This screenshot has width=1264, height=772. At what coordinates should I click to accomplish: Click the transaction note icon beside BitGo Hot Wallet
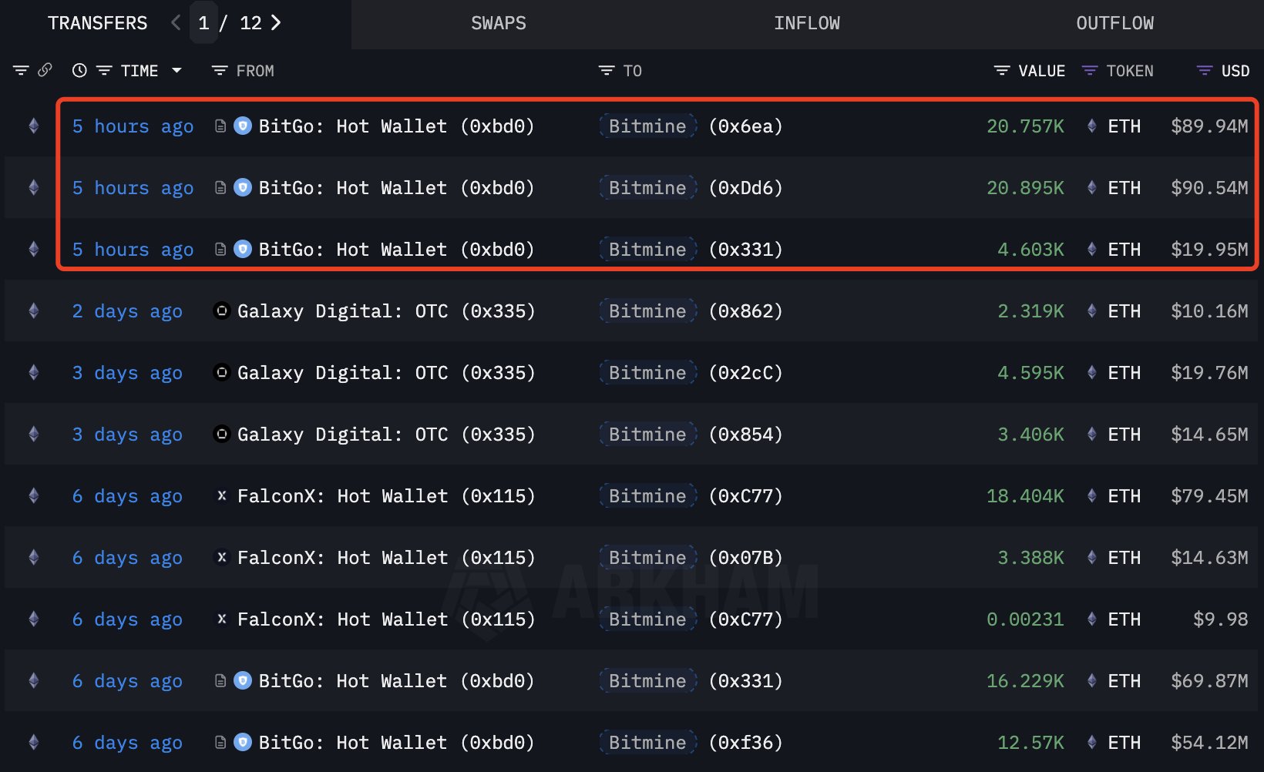click(221, 126)
